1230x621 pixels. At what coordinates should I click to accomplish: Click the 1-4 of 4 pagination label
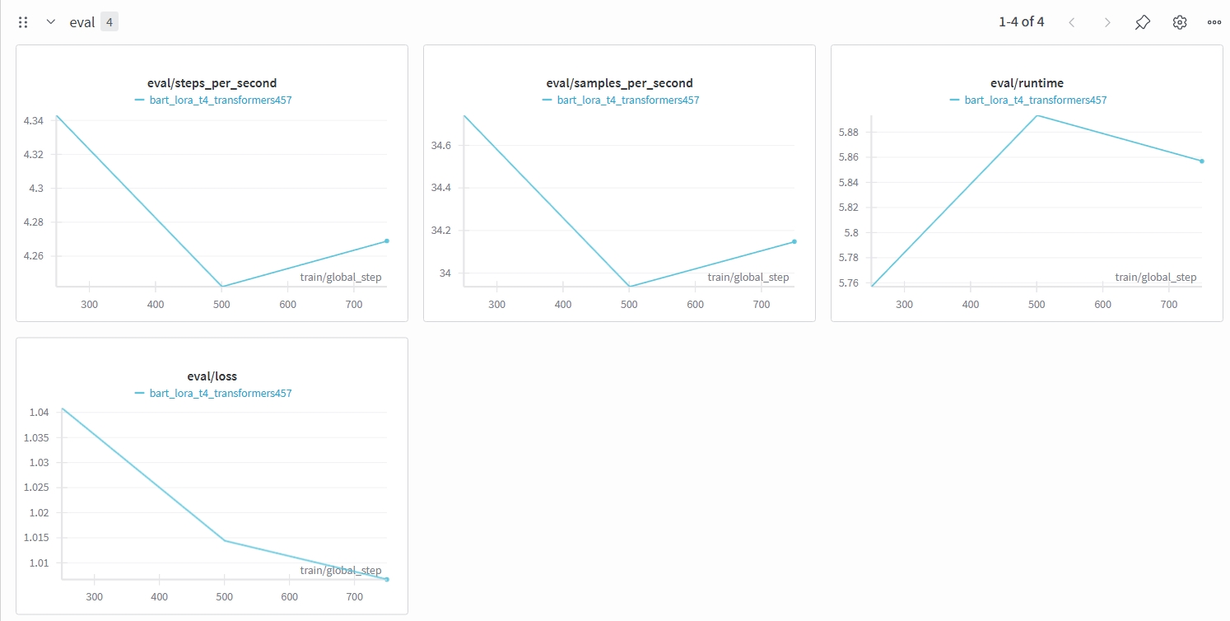coord(1021,22)
